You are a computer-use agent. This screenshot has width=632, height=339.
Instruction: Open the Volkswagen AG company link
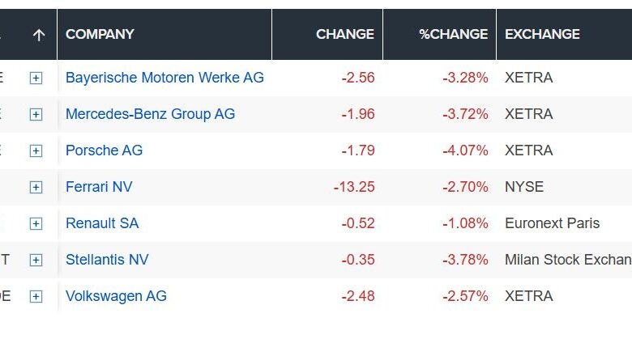click(116, 296)
